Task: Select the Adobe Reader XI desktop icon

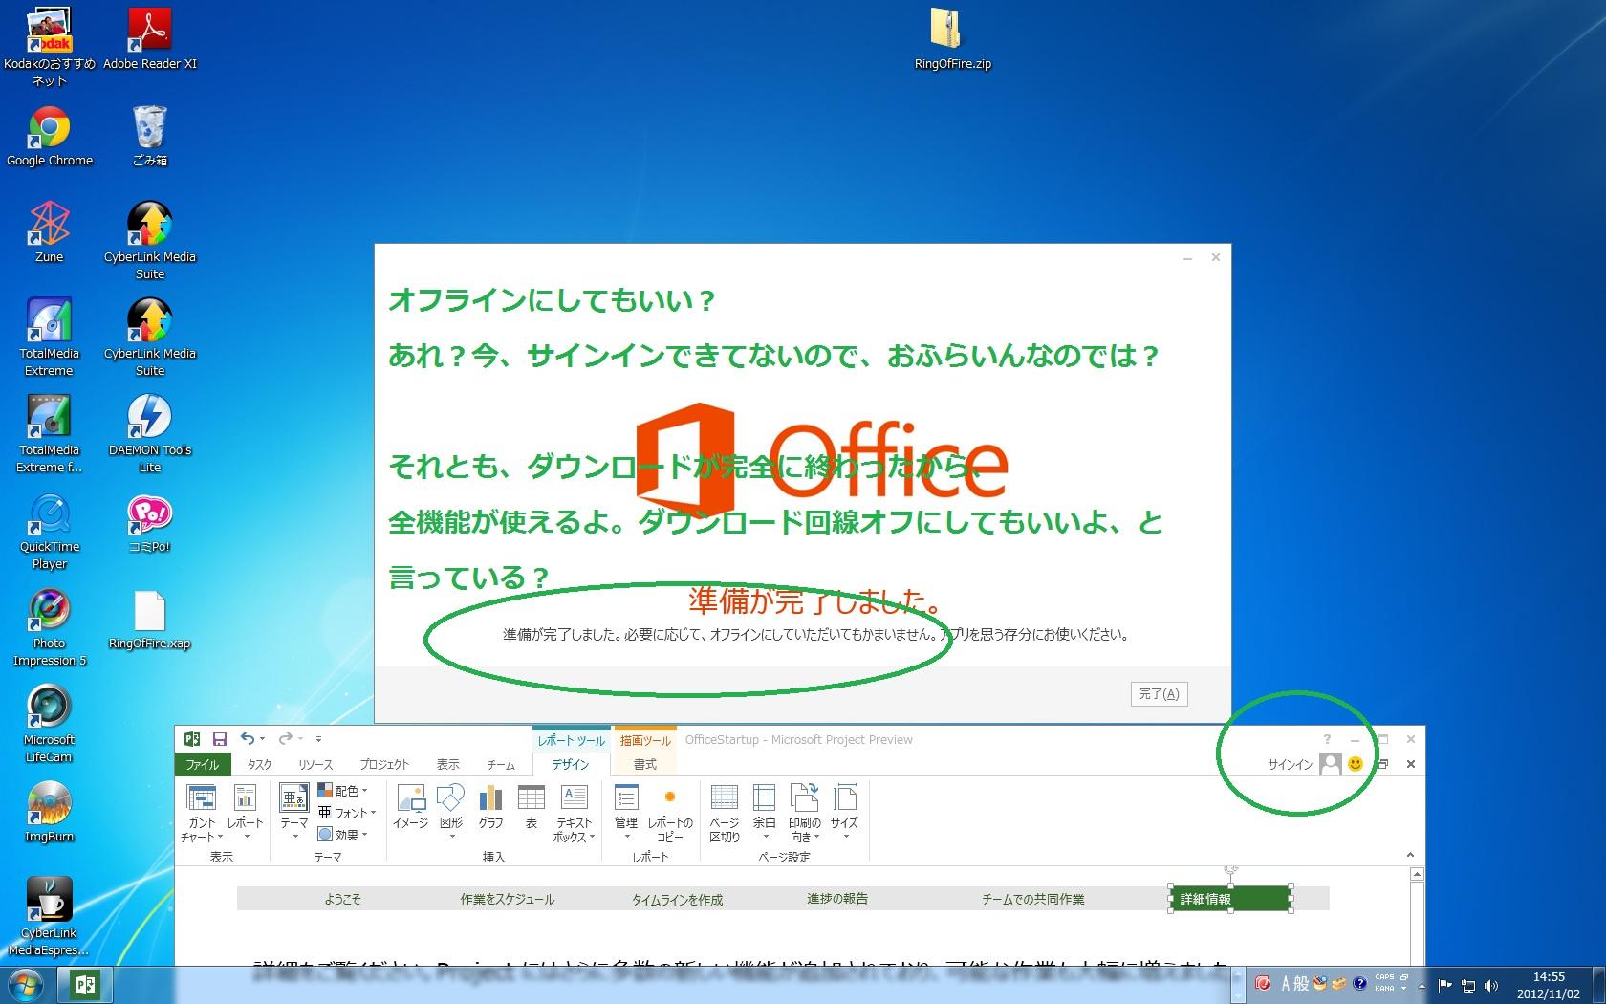Action: (150, 40)
